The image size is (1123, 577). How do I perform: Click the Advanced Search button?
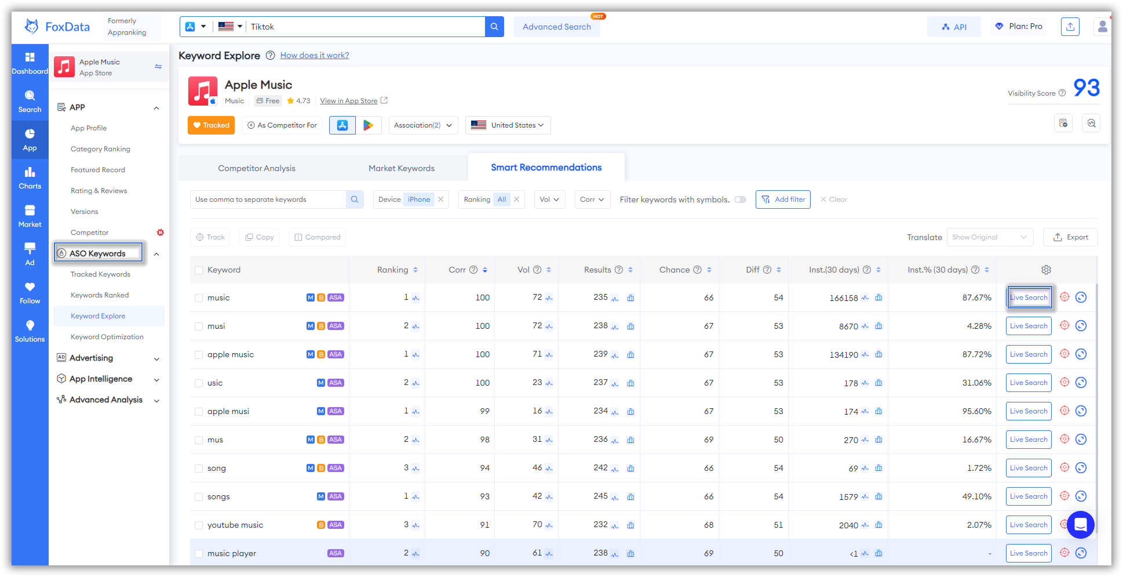click(x=557, y=27)
